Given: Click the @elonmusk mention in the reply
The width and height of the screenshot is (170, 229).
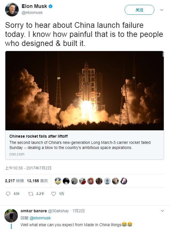Looking at the screenshot, I should (40, 218).
